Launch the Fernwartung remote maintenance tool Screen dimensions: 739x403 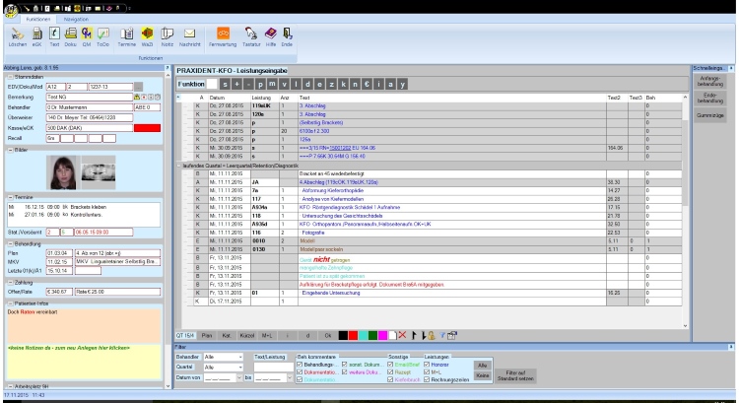(224, 36)
